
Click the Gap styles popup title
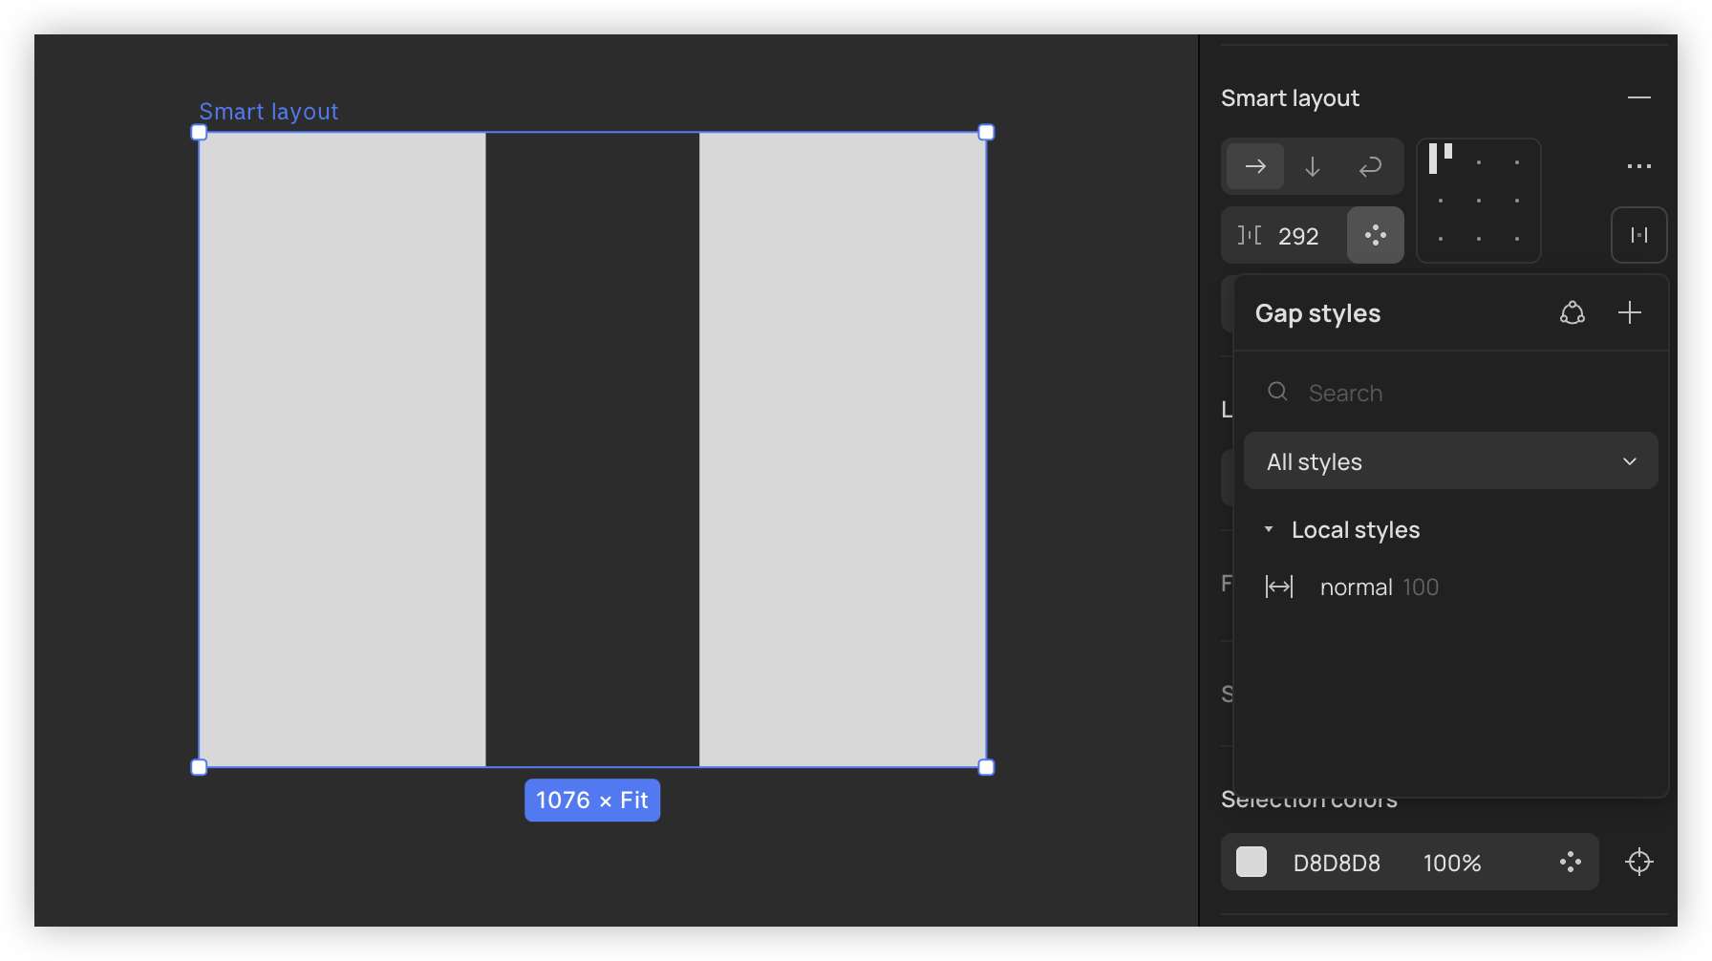click(x=1317, y=313)
